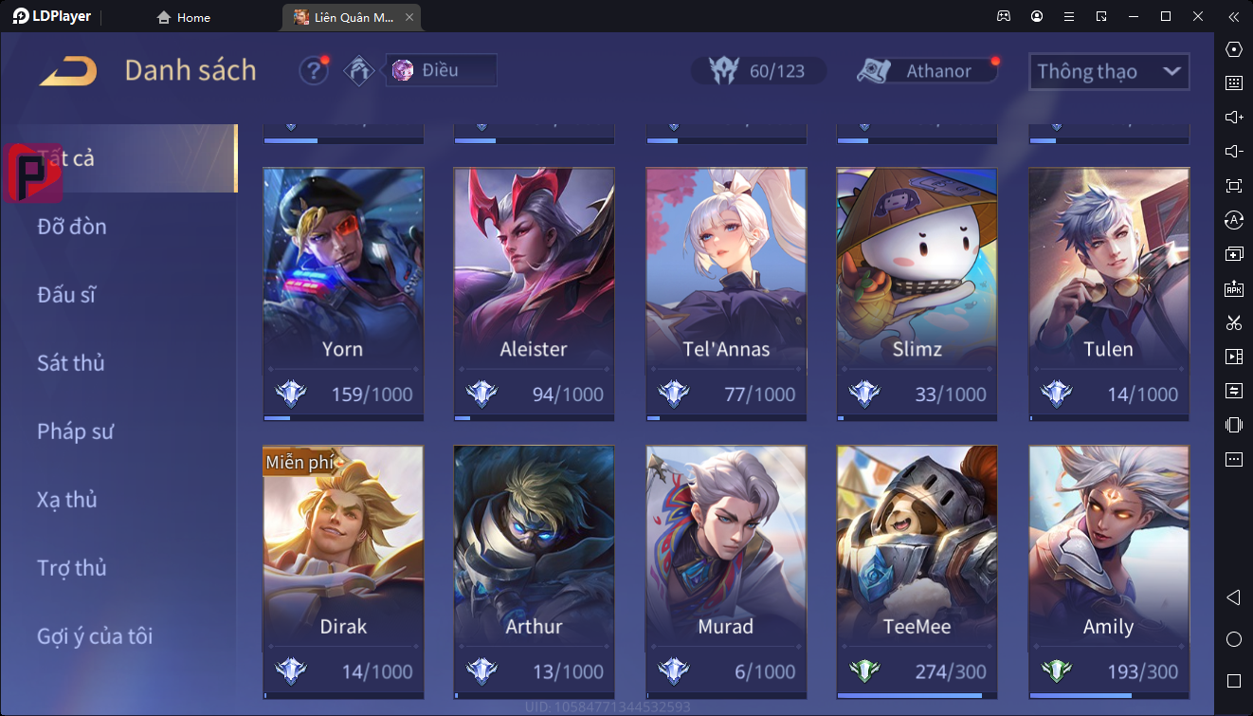Image resolution: width=1253 pixels, height=716 pixels.
Task: Open LDPlayer keyboard mapping icon
Action: [1234, 83]
